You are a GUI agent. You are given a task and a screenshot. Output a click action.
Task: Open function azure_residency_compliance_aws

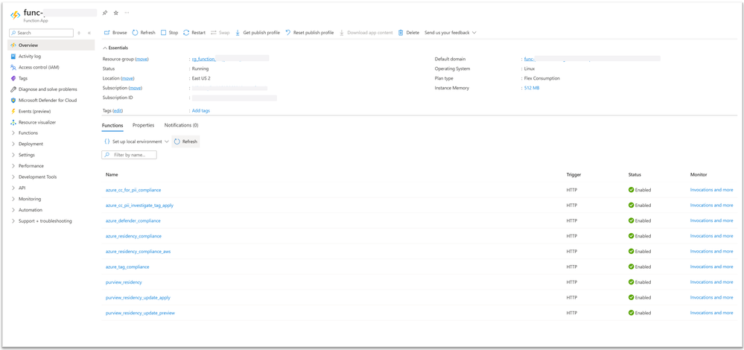point(138,252)
